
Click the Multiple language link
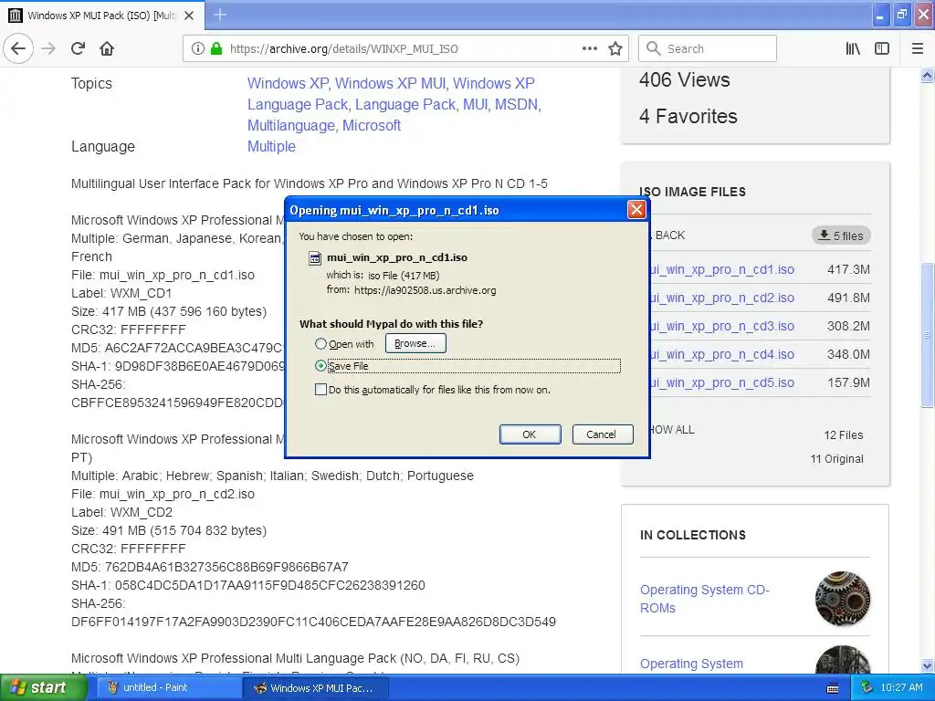click(271, 147)
